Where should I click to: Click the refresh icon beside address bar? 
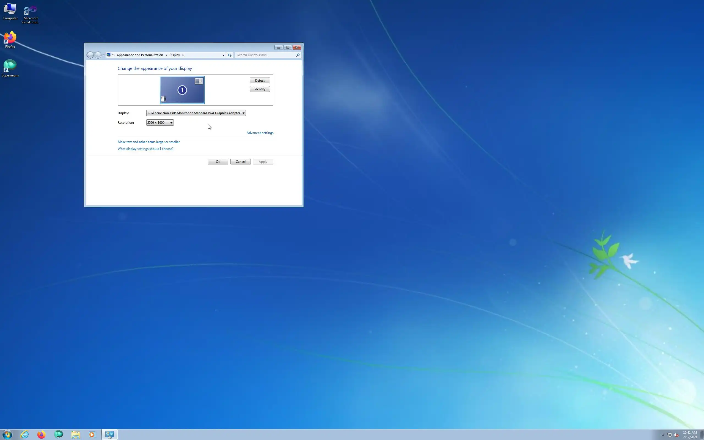(230, 55)
